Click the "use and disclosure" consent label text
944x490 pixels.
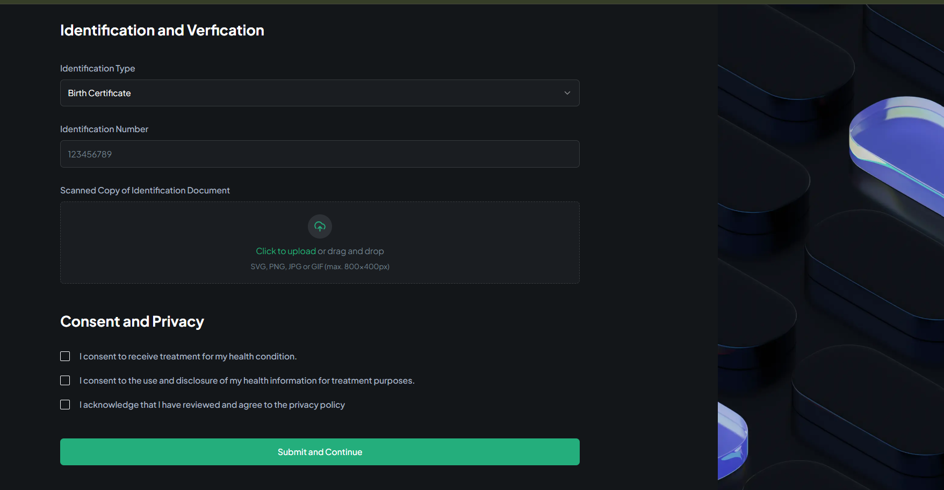[247, 380]
